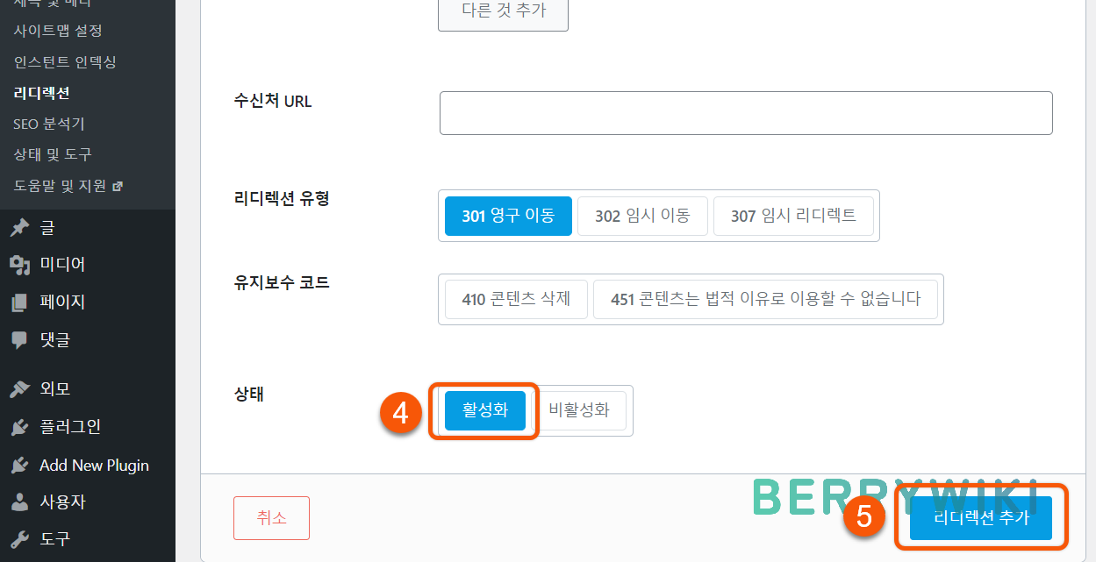Select 410 콘텐츠 삭제 maintenance code

[516, 299]
